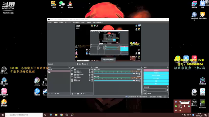
Task: Open WeChat desktop shortcut
Action: click(x=62, y=5)
